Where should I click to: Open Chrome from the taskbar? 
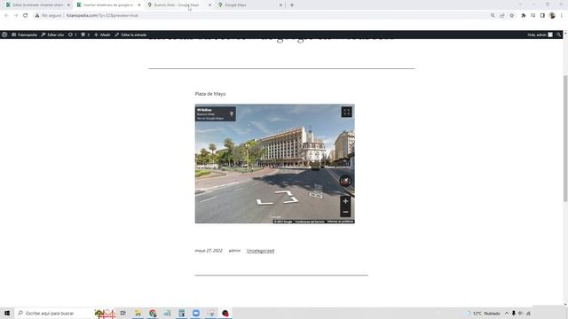tap(153, 313)
